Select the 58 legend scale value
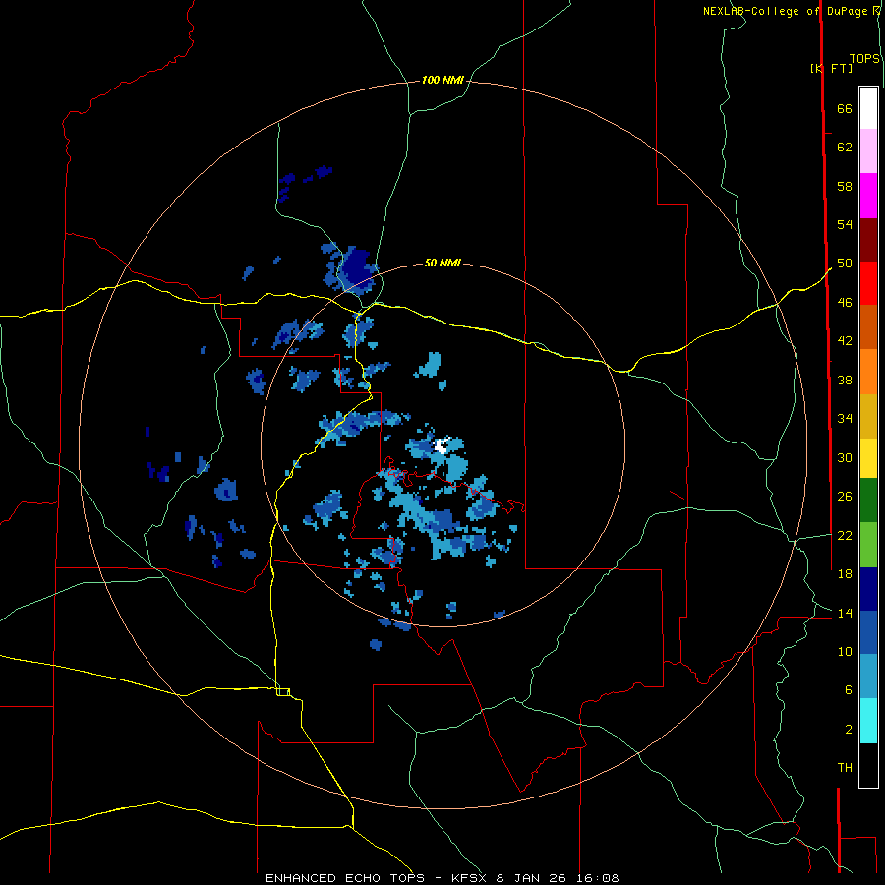885x885 pixels. 845,186
